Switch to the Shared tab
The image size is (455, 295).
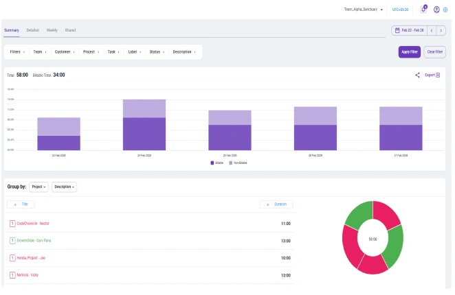click(70, 30)
